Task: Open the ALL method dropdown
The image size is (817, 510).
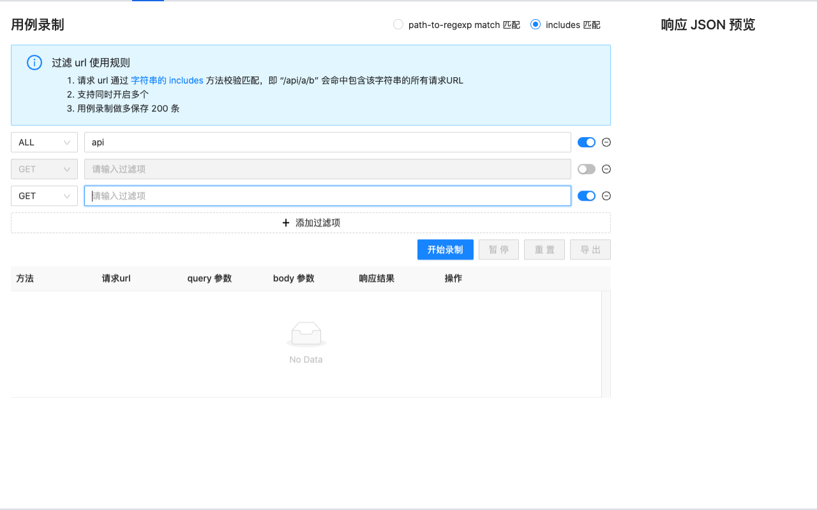Action: 43,142
